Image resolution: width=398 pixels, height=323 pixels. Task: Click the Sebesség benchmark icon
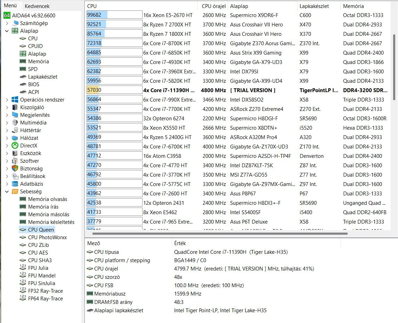pyautogui.click(x=15, y=192)
